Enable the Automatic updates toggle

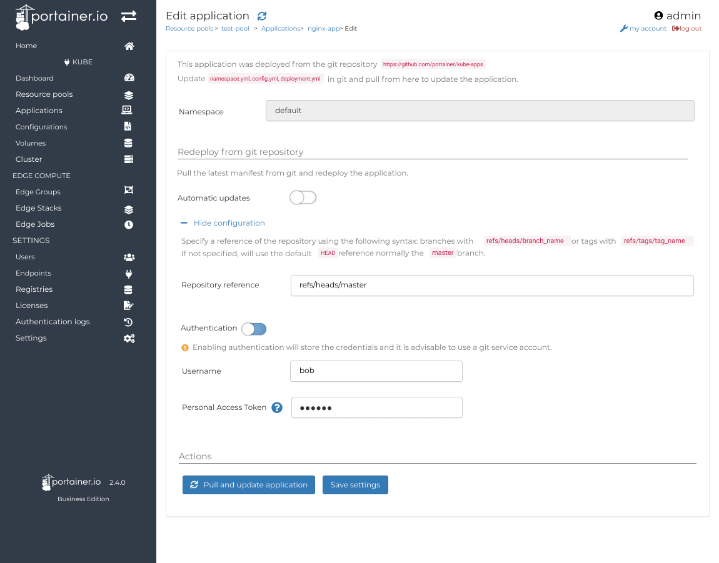coord(303,197)
